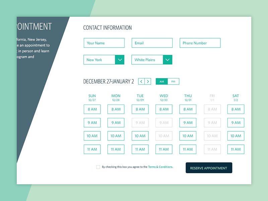Viewport: 268px width, 201px height.
Task: Choose the 11 AM slot on Saturday
Action: click(x=236, y=149)
